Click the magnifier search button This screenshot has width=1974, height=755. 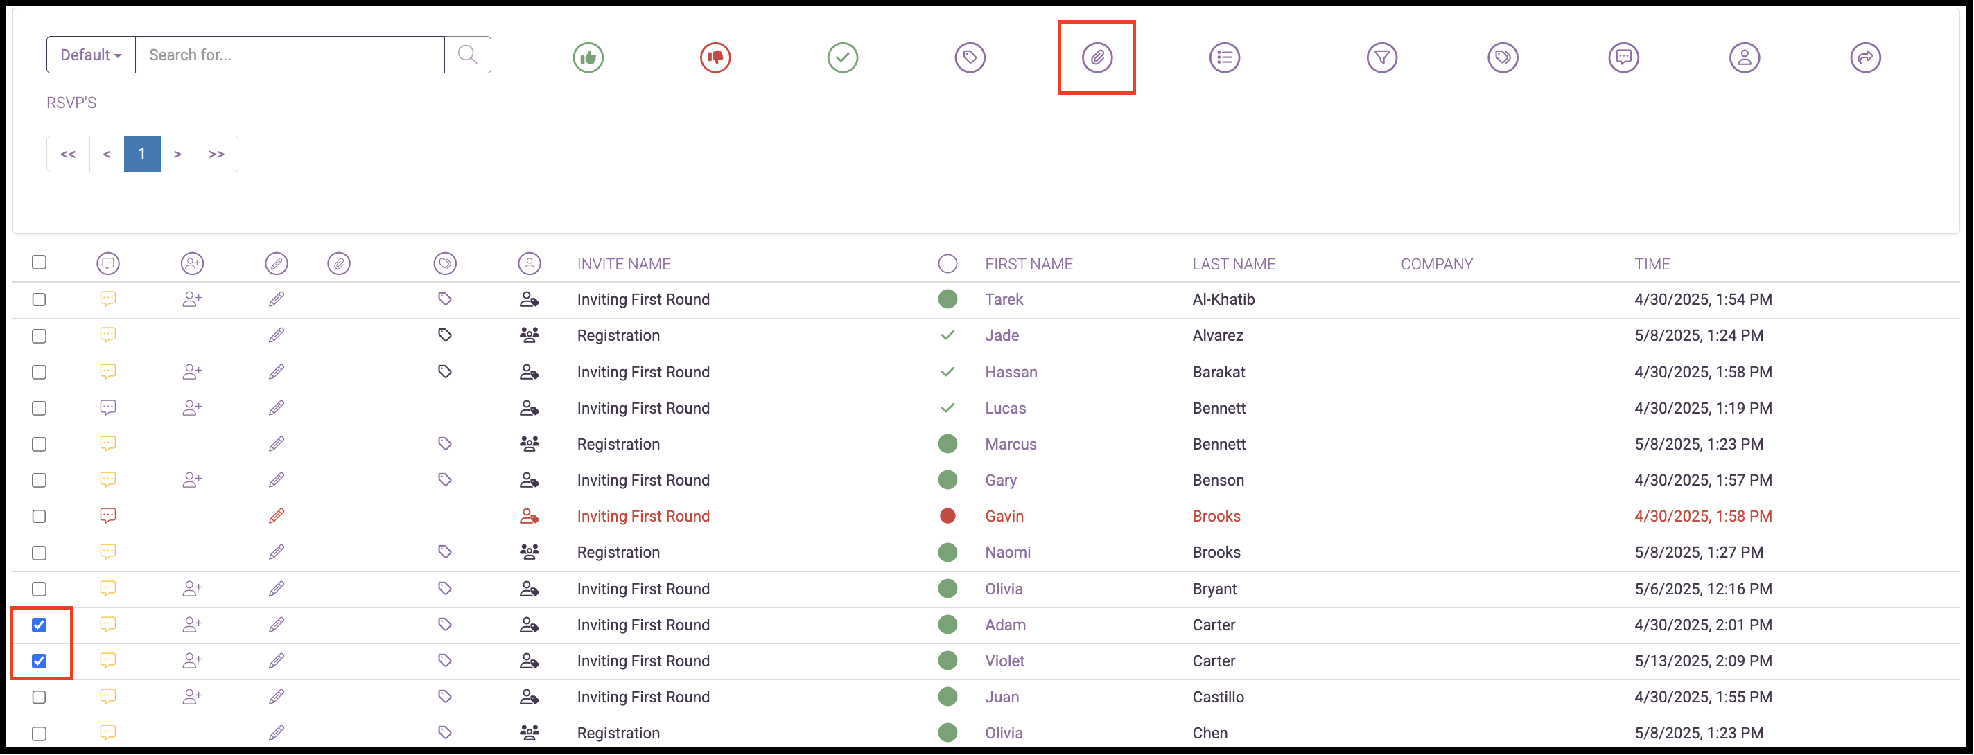click(x=467, y=54)
